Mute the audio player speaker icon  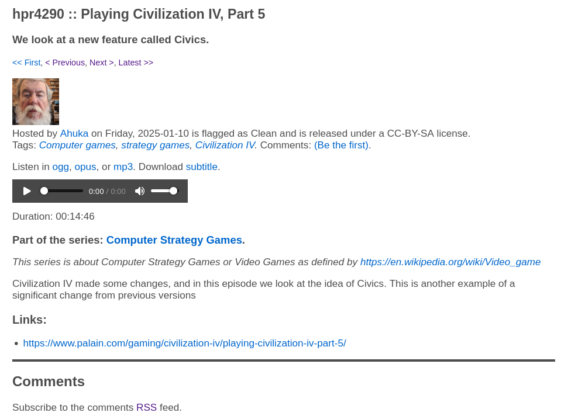(x=140, y=191)
